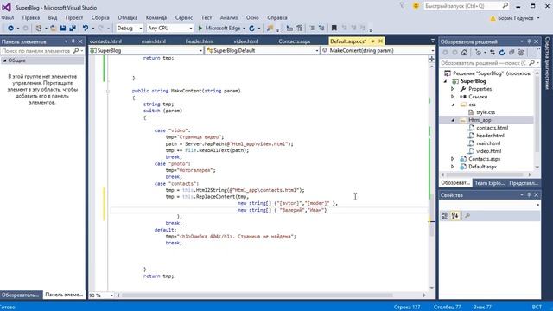Select style.css in Solution Explorer
Image resolution: width=553 pixels, height=311 pixels.
click(x=486, y=112)
